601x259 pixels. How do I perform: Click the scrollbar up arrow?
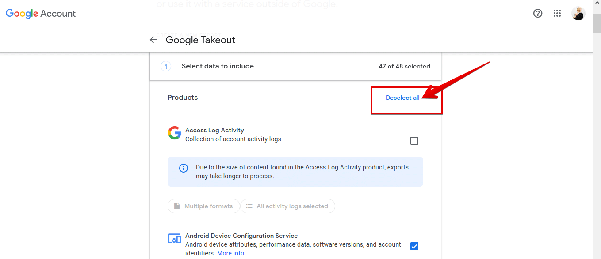tap(597, 4)
